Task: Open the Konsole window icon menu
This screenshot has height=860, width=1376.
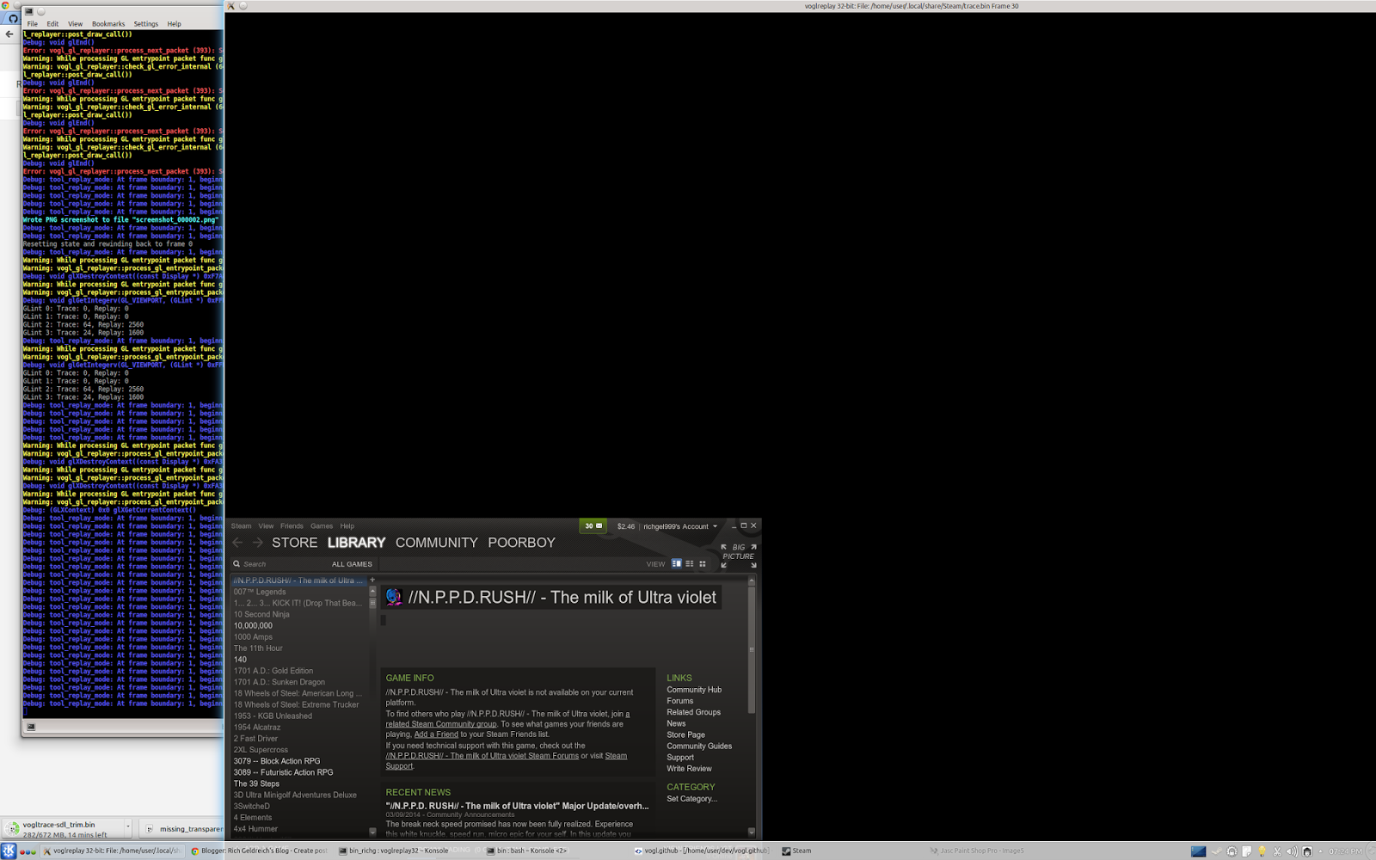Action: click(28, 11)
